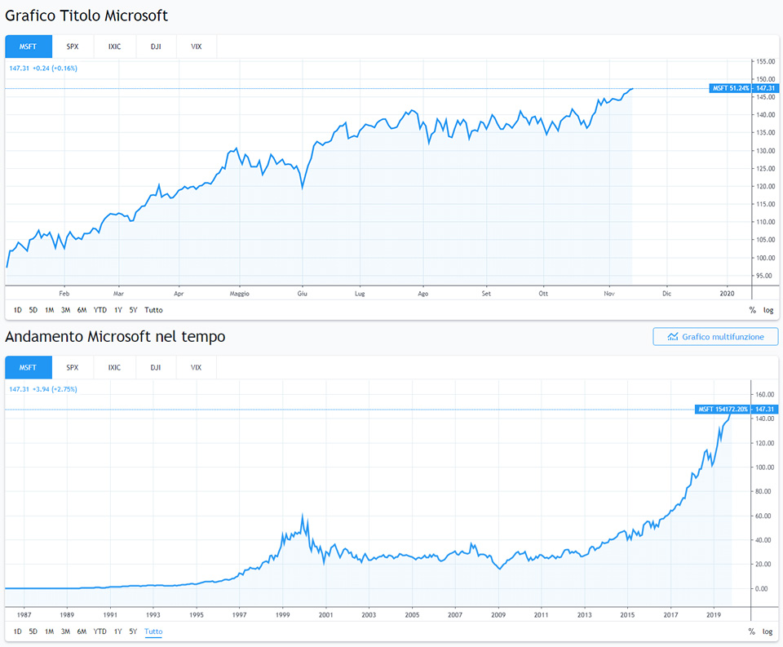Set top chart range to 3M
This screenshot has height=647, width=783.
(x=65, y=310)
